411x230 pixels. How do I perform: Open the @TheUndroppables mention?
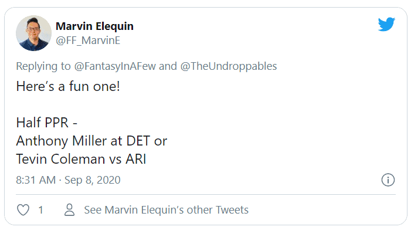229,66
